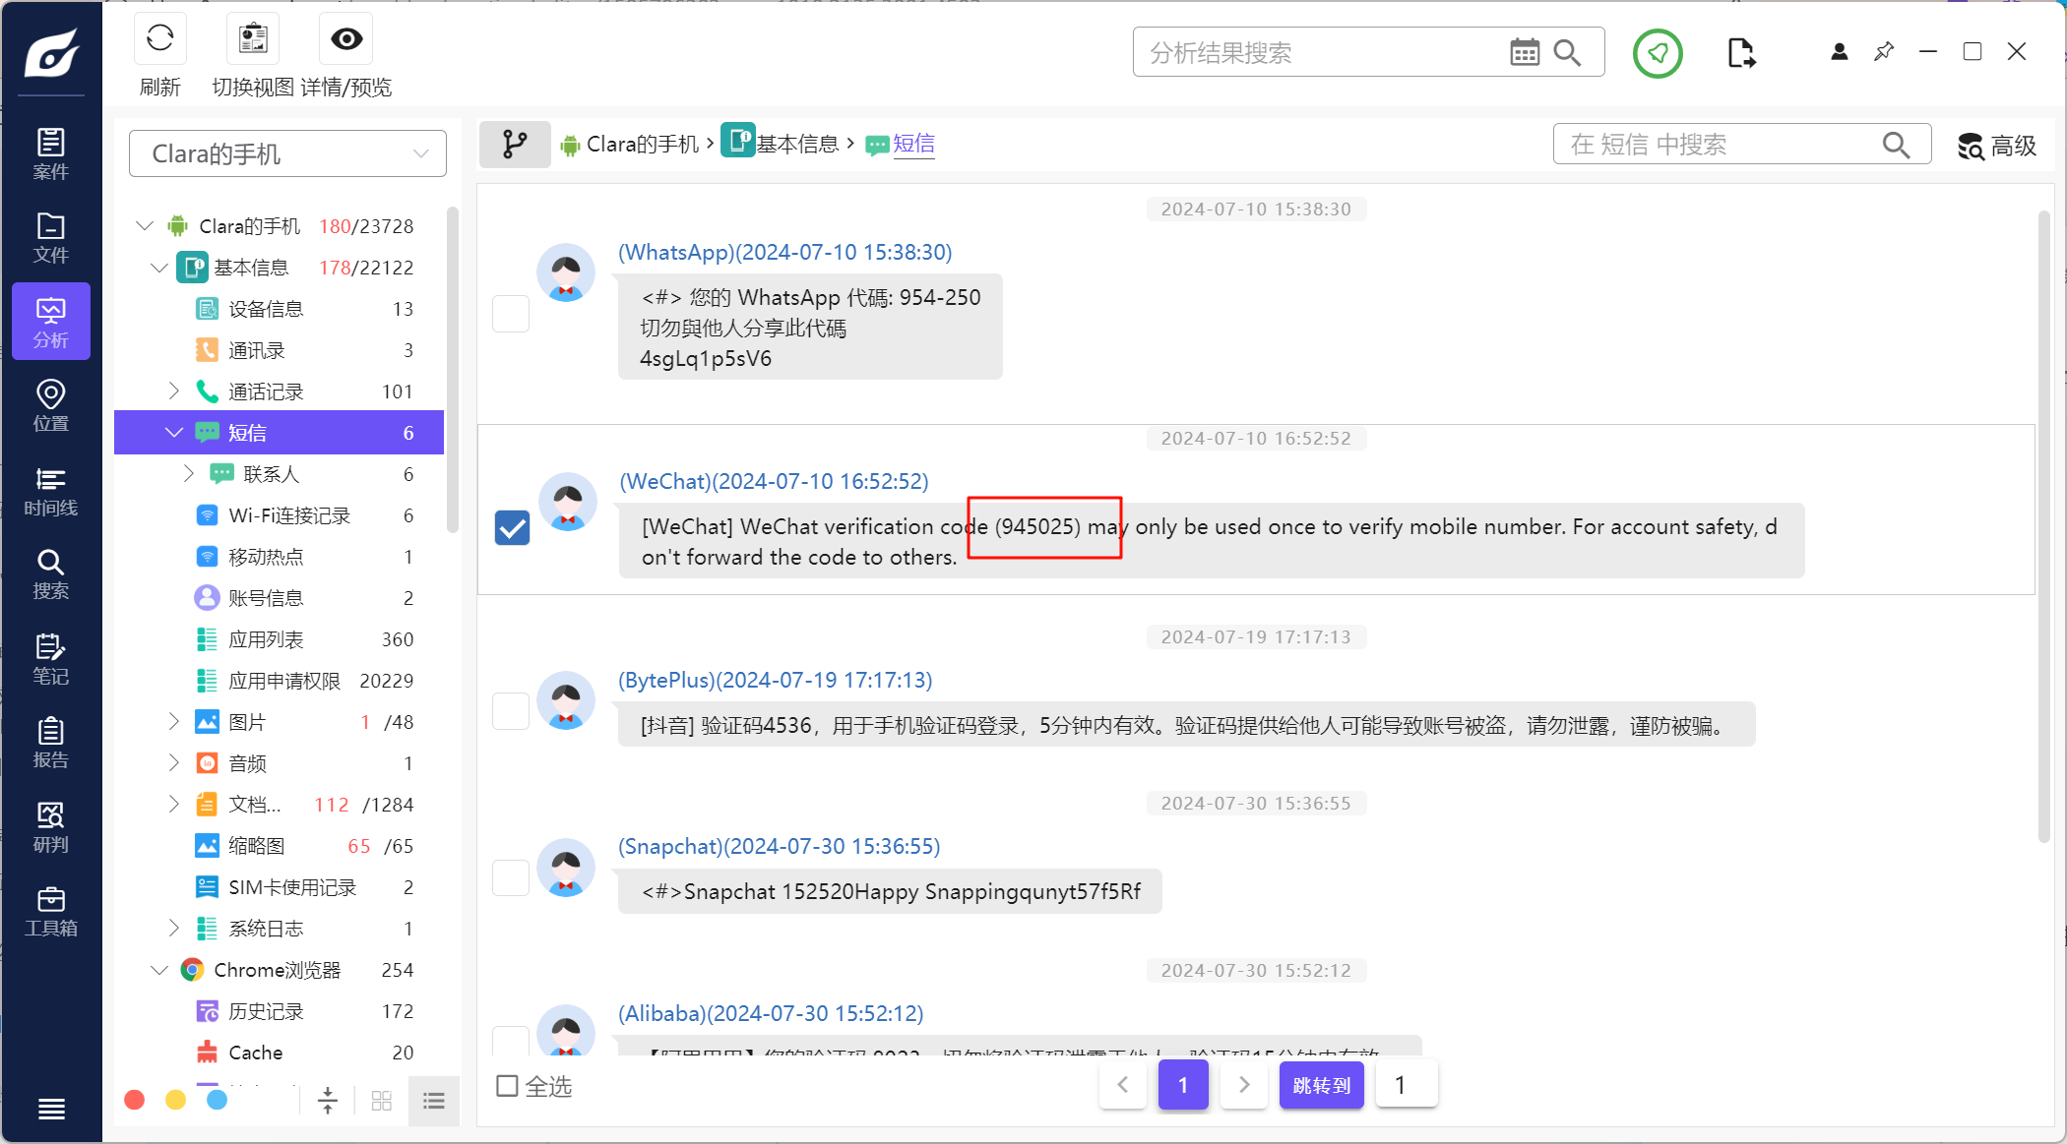
Task: Click the red color tag dot
Action: point(135,1100)
